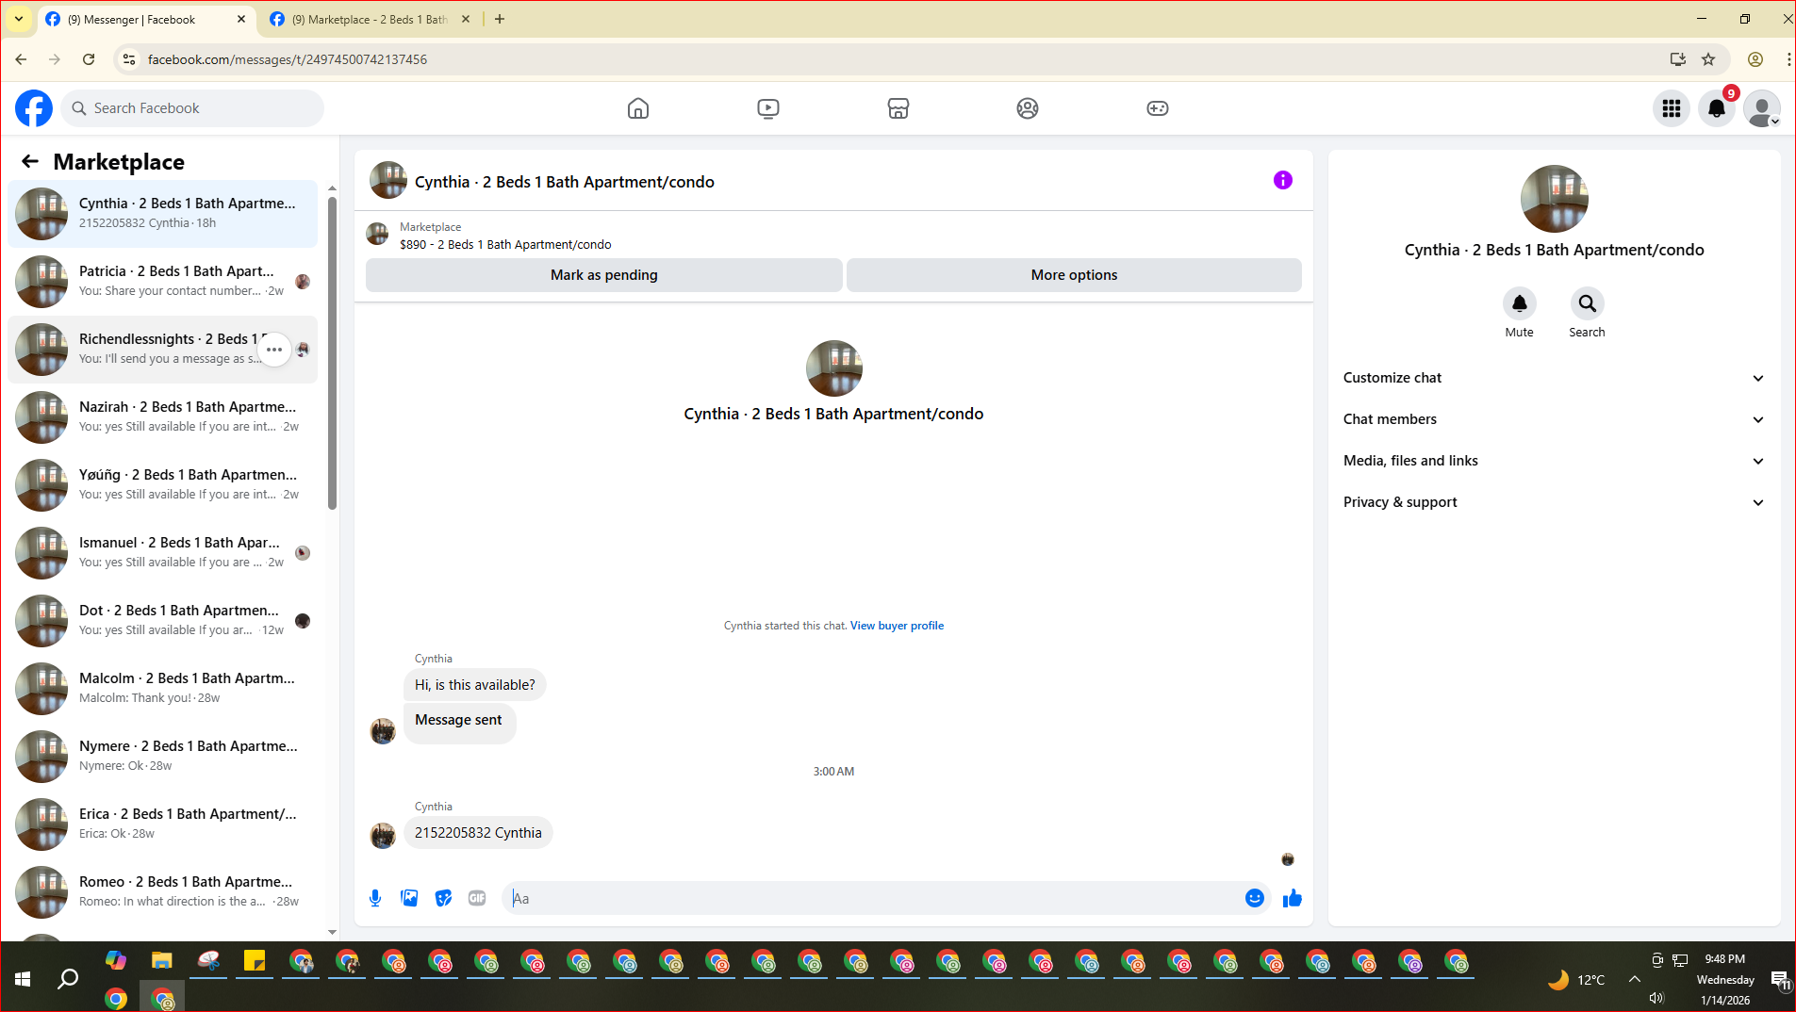Attach a photo or file

coord(409,898)
